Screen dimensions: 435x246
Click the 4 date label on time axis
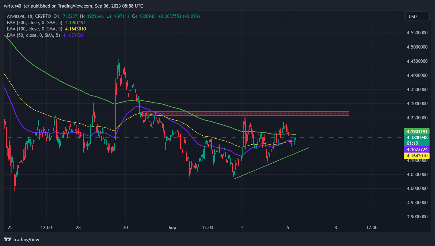242,228
